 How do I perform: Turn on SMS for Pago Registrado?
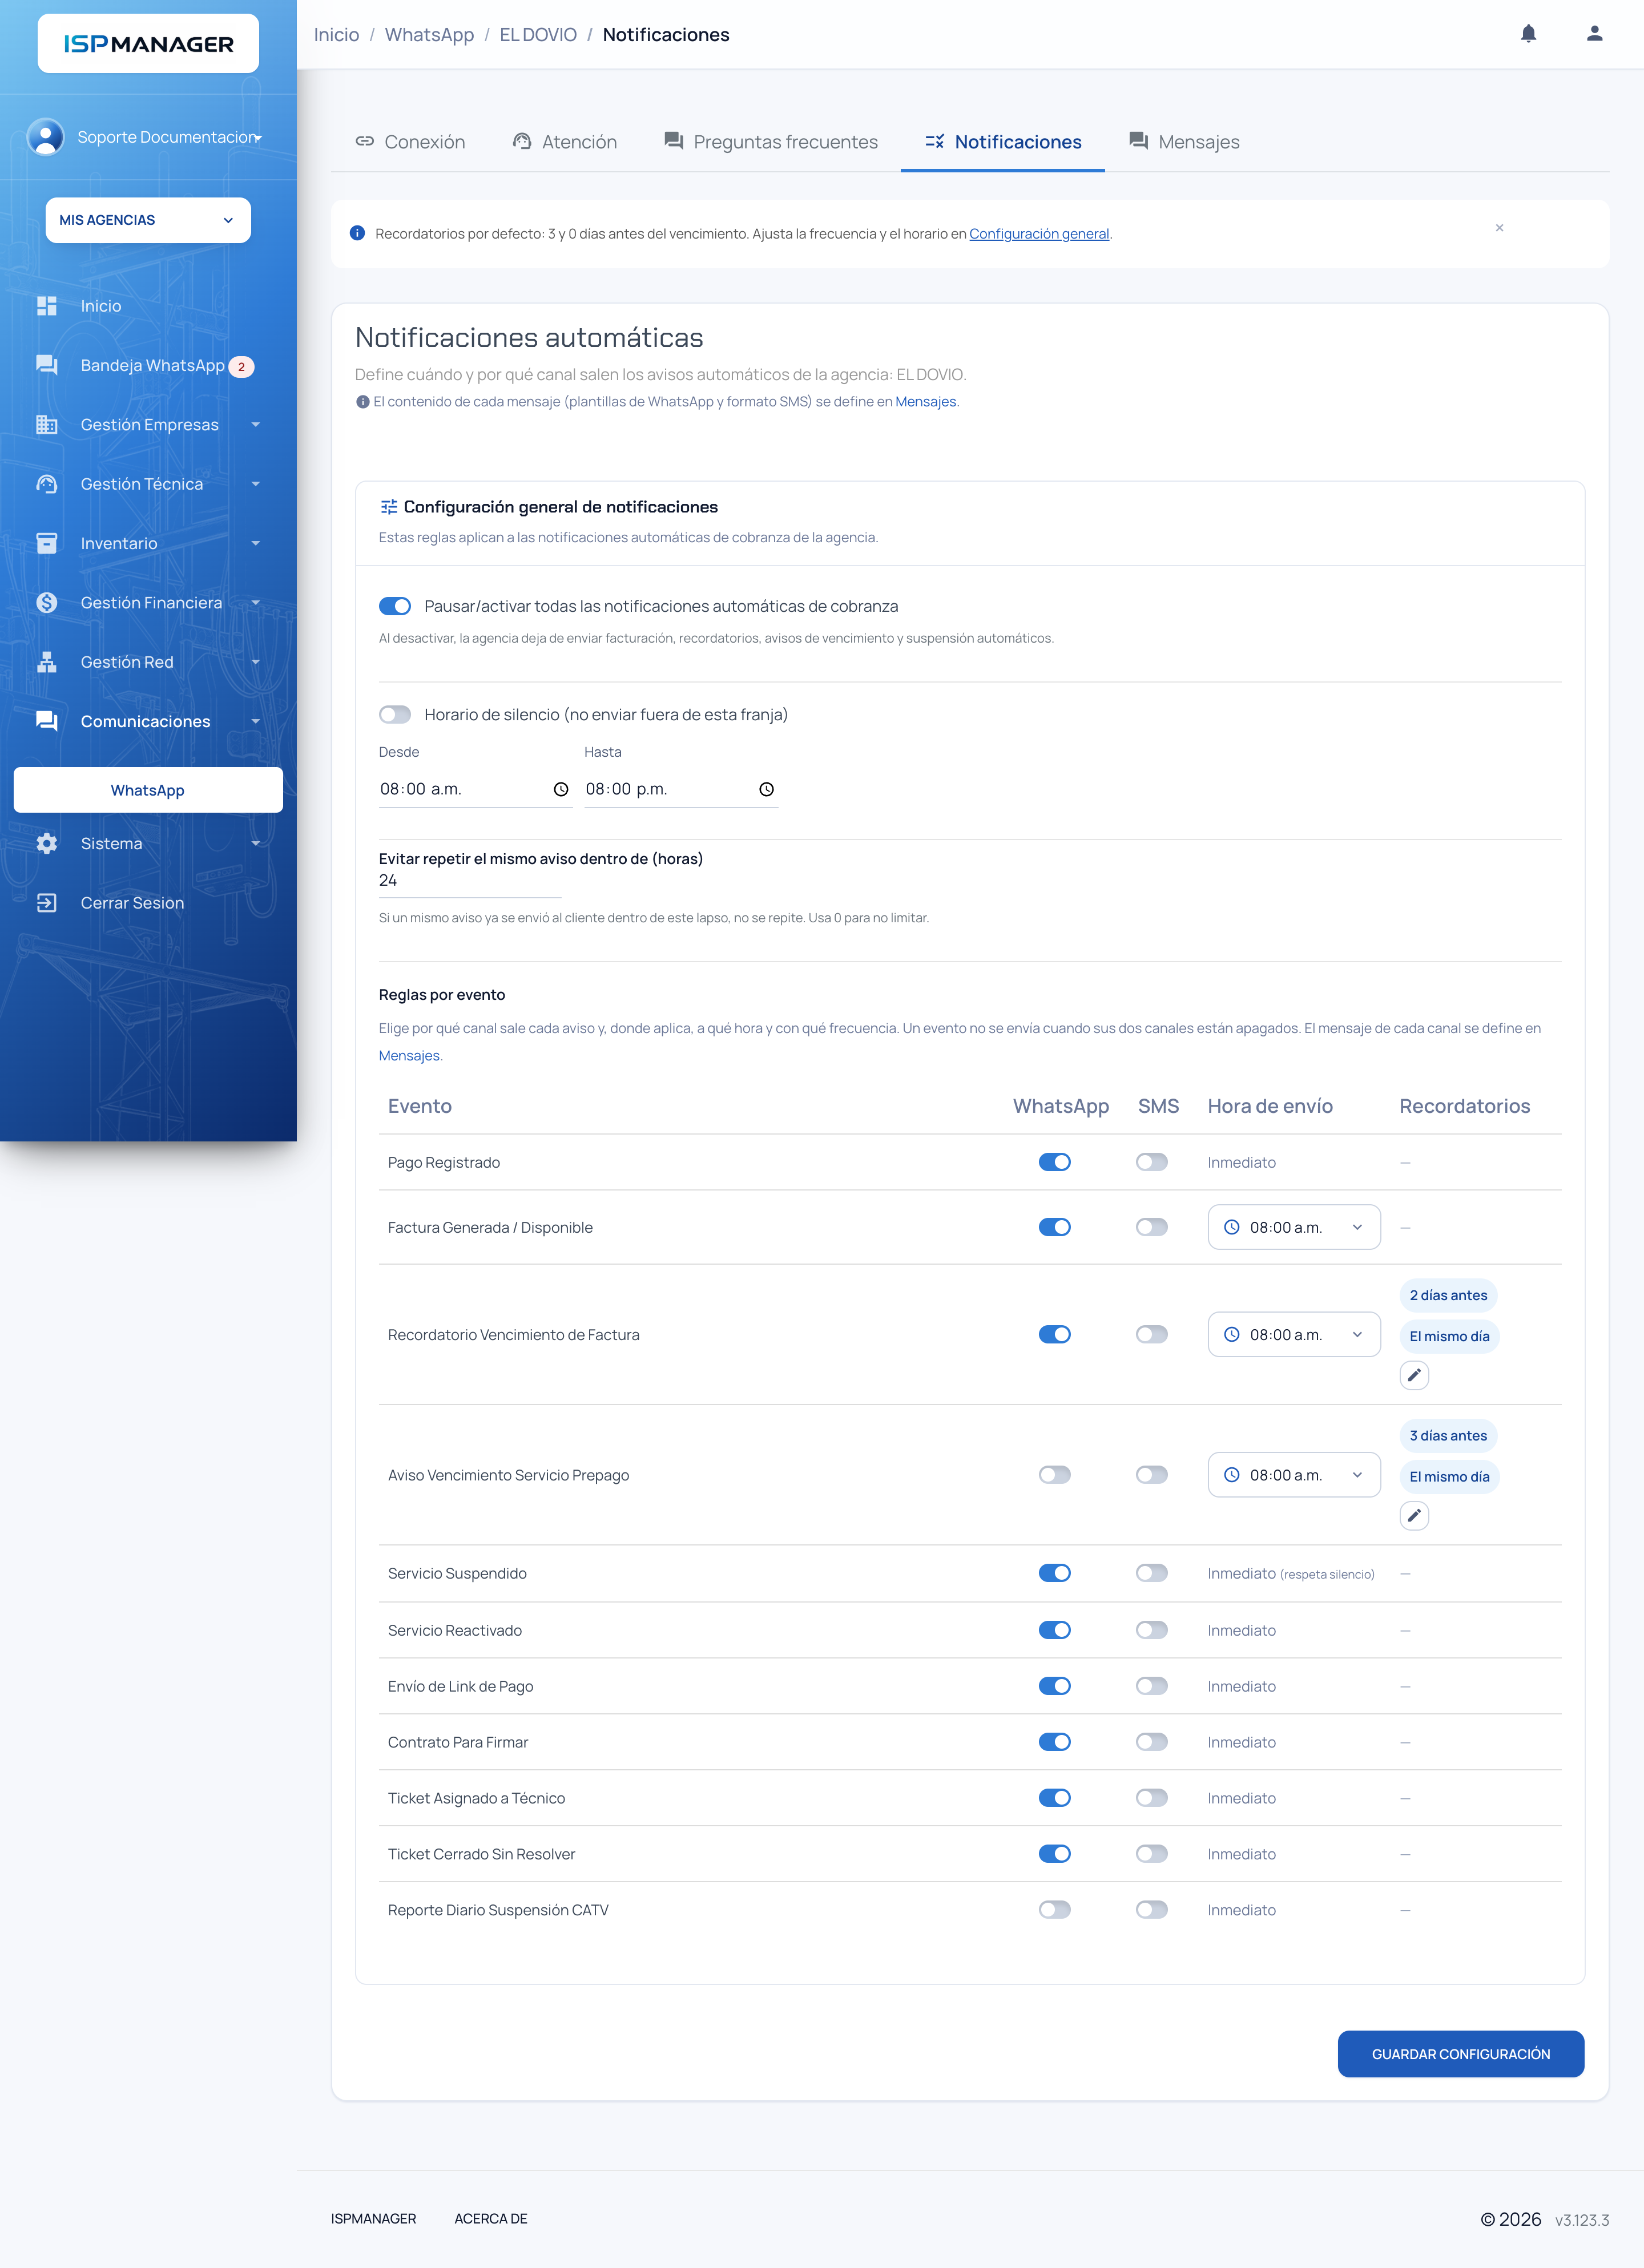click(x=1152, y=1162)
